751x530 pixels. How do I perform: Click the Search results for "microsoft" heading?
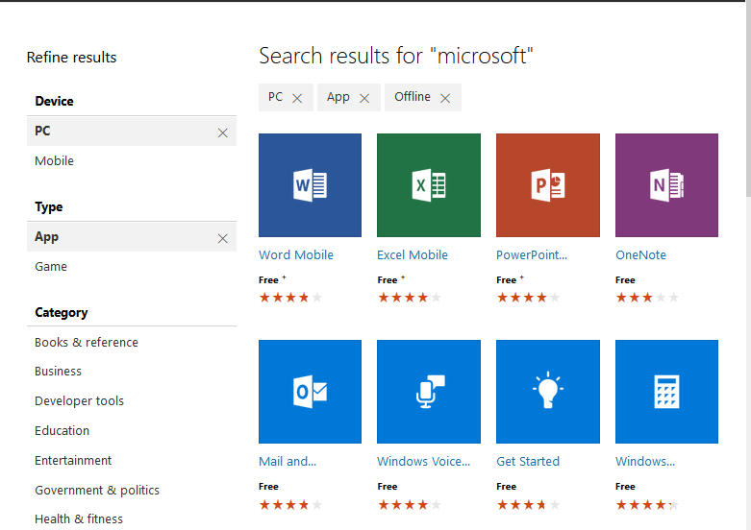point(395,56)
